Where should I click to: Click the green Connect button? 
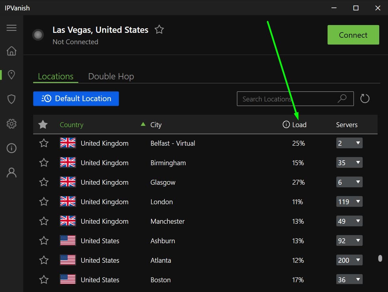[x=353, y=35]
